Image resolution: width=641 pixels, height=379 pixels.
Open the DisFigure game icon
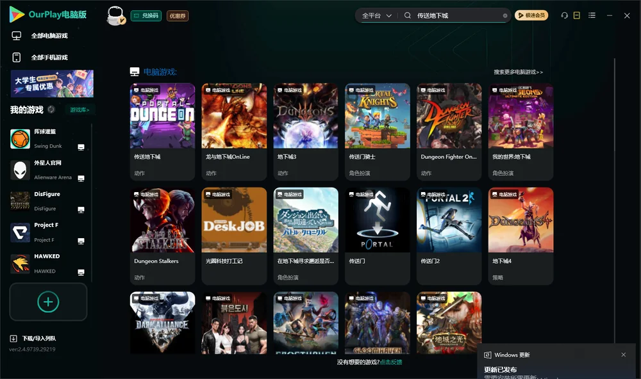pos(20,201)
